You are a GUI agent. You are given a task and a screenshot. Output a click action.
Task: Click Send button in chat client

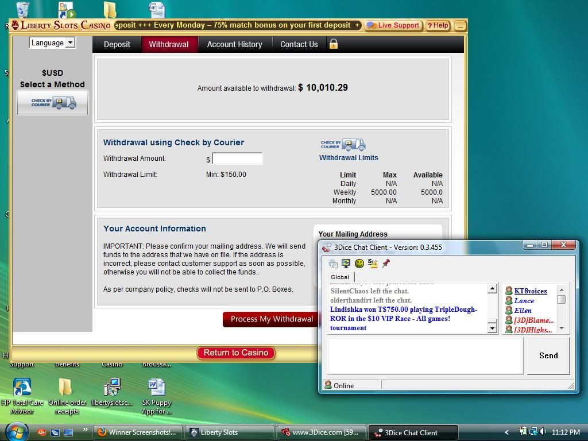[548, 355]
